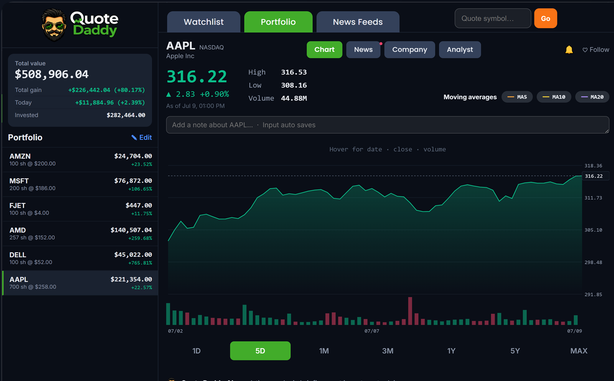Click the Today +$11,884.96 value
Viewport: 614px width, 381px height.
(x=110, y=102)
